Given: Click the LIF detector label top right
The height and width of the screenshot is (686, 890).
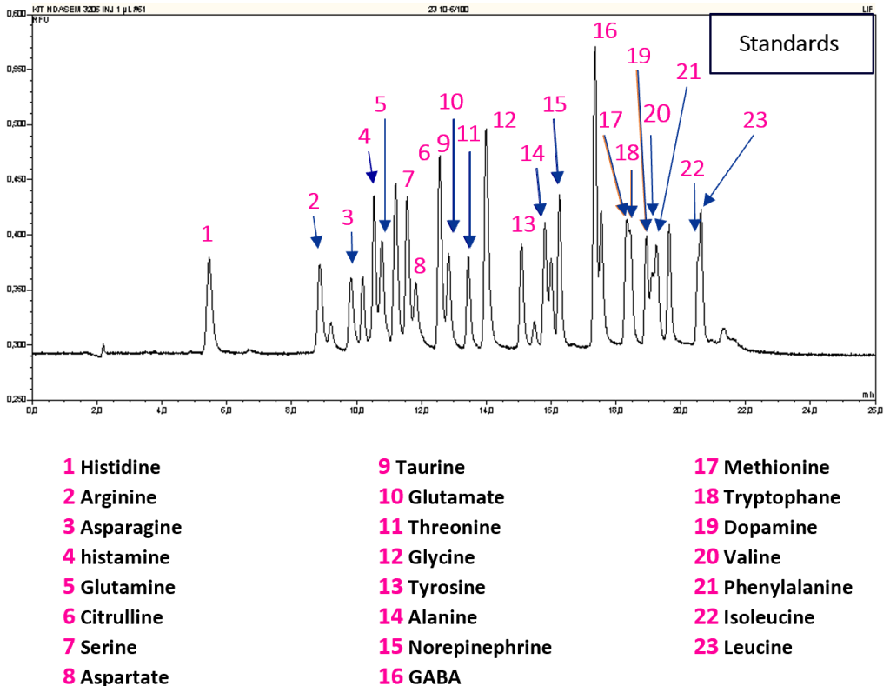Looking at the screenshot, I should tap(867, 9).
